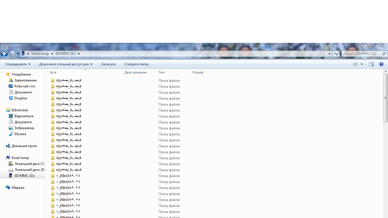Expand the view options dropdown arrow
Screen dimensions: 388x218
362,64
